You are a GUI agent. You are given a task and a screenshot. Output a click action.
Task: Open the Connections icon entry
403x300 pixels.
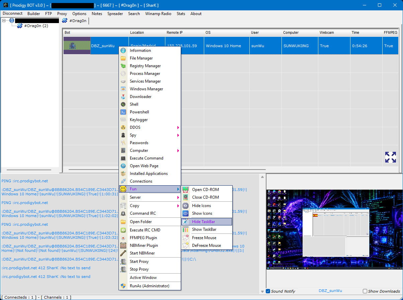pyautogui.click(x=123, y=181)
